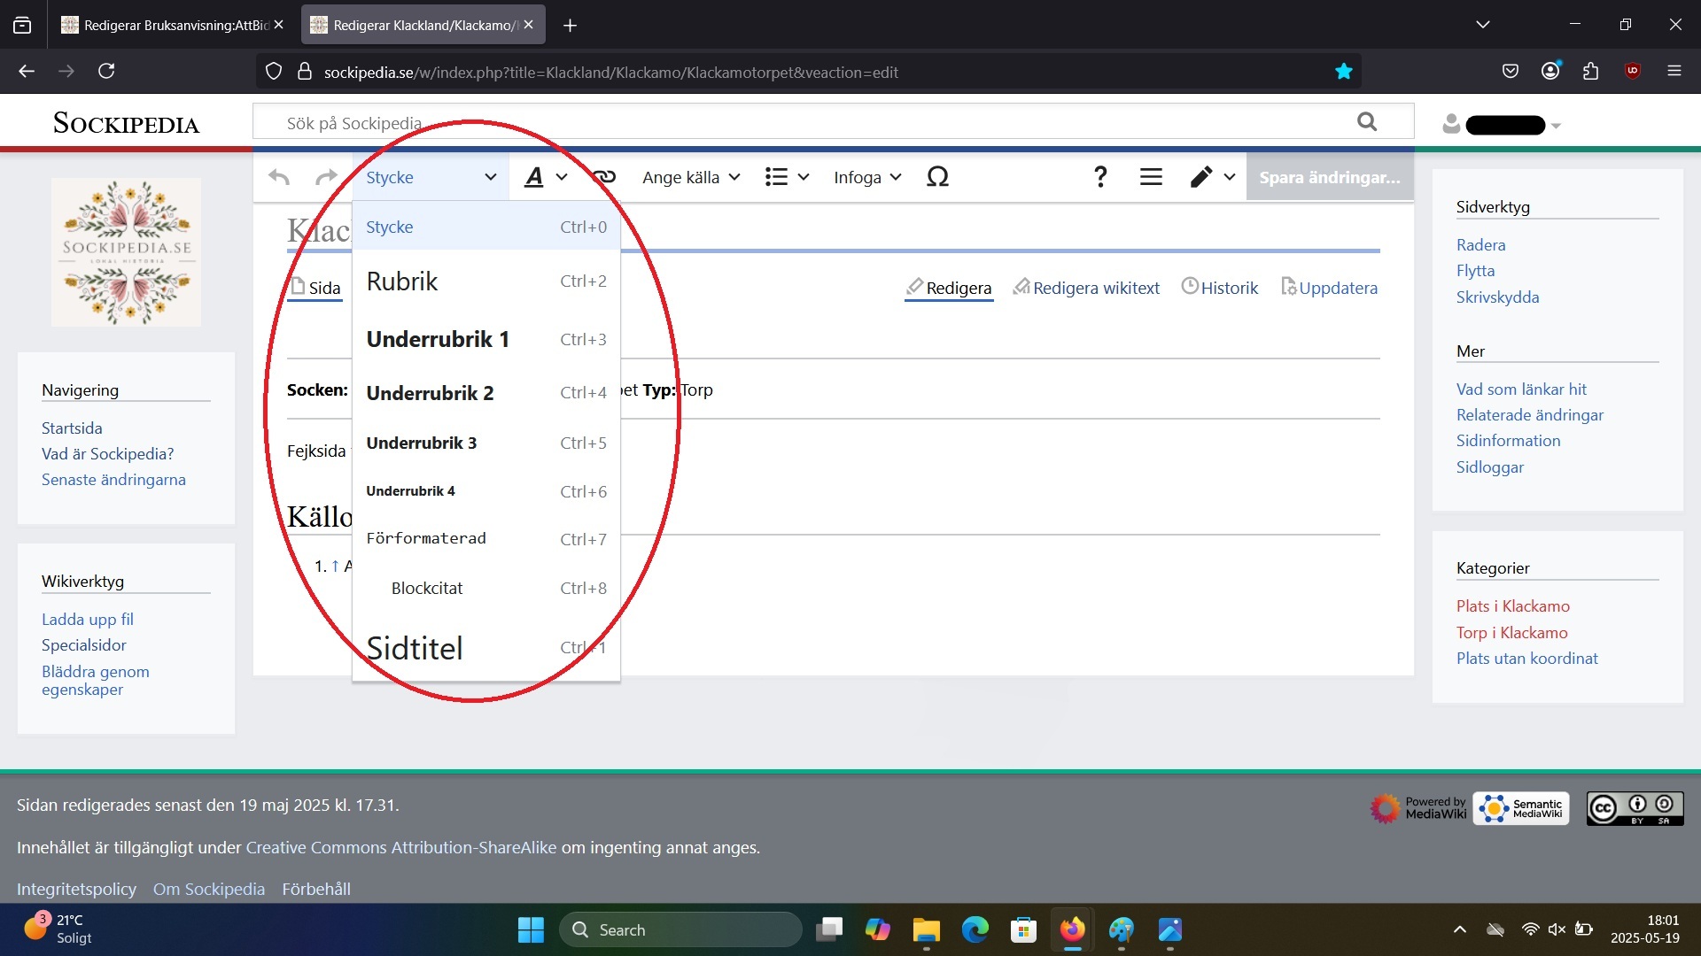
Task: Open Firefox extensions puzzle icon
Action: [1590, 71]
